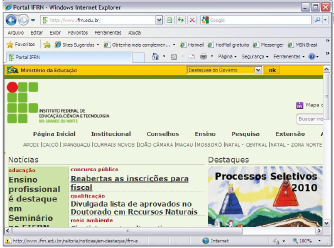This screenshot has width=334, height=248.
Task: Toggle Compatibility View icon
Action: pos(169,20)
